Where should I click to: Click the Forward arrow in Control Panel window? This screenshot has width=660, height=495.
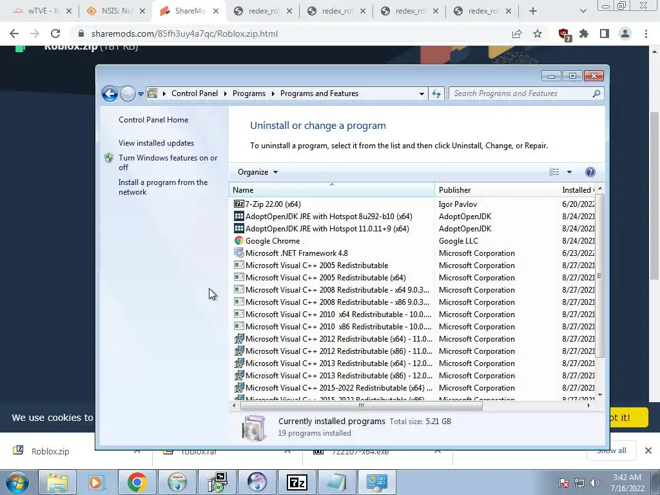click(128, 93)
